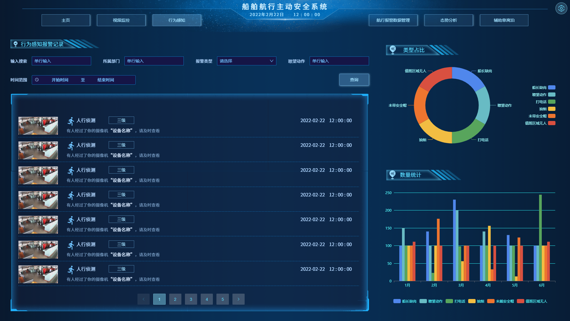Click the 抽烟 yellow swatch in donut legend
The width and height of the screenshot is (570, 321).
[551, 109]
